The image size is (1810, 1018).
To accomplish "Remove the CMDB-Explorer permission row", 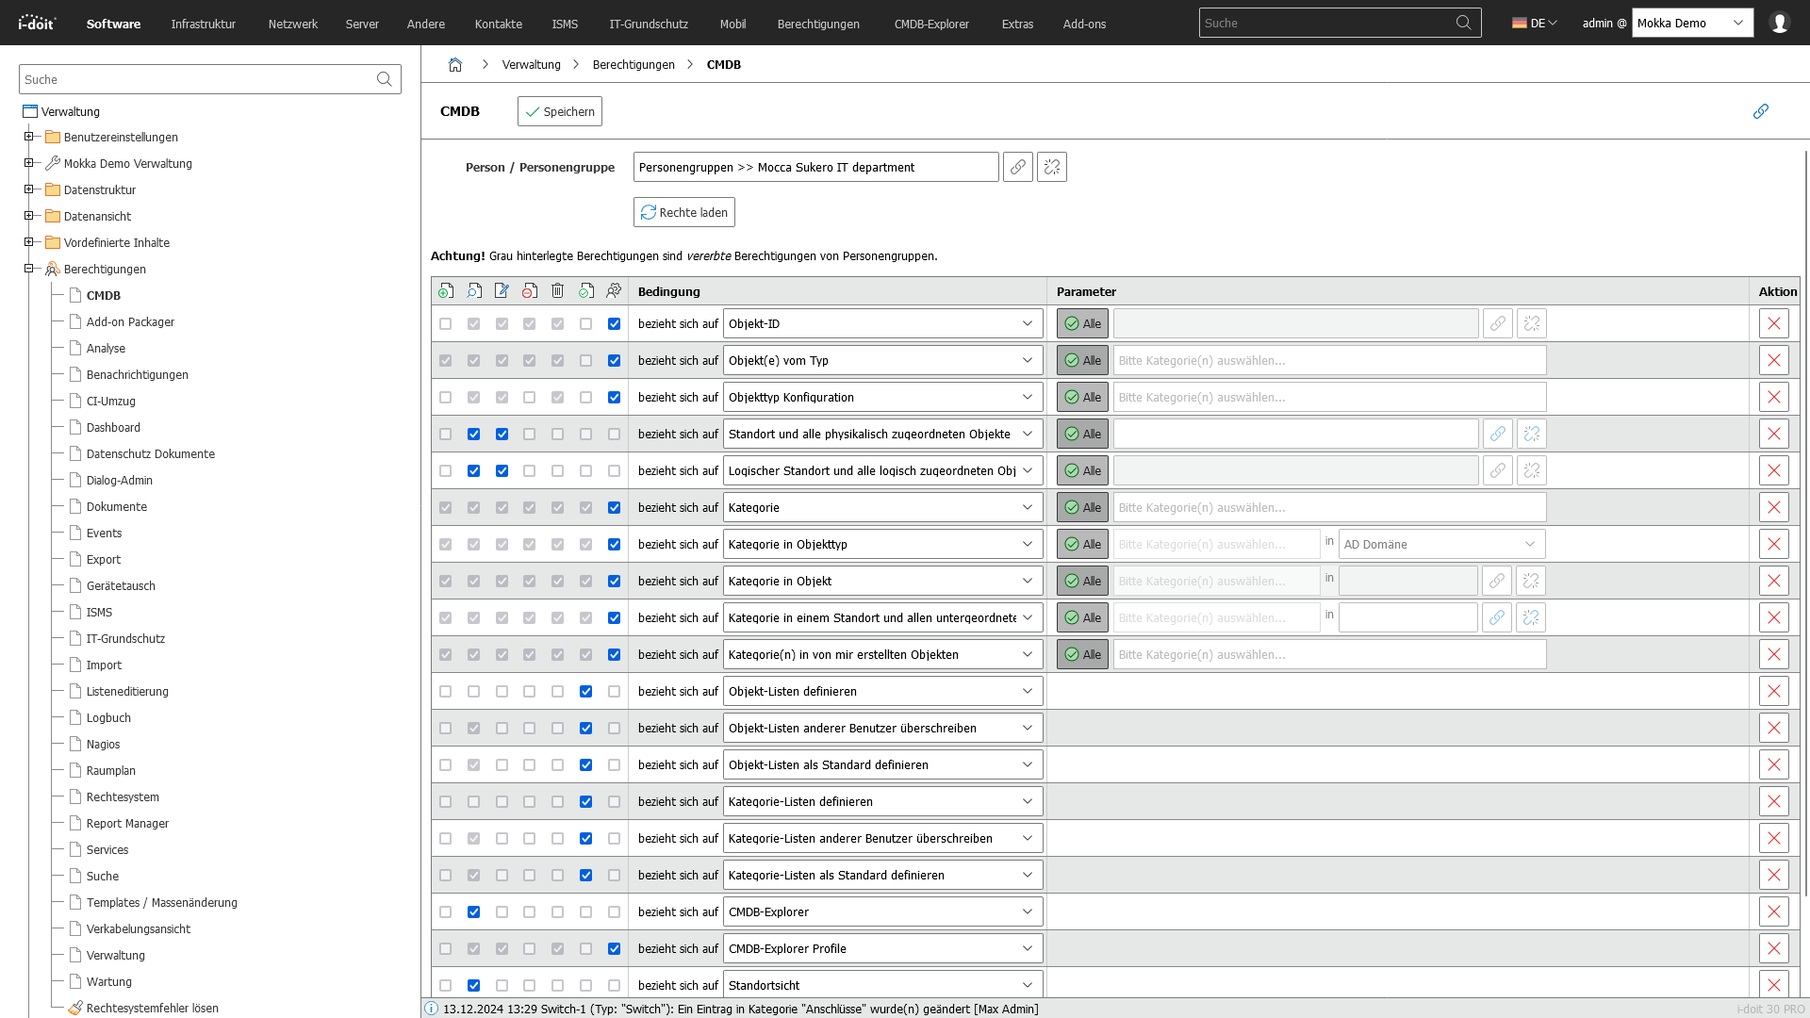I will pyautogui.click(x=1774, y=911).
